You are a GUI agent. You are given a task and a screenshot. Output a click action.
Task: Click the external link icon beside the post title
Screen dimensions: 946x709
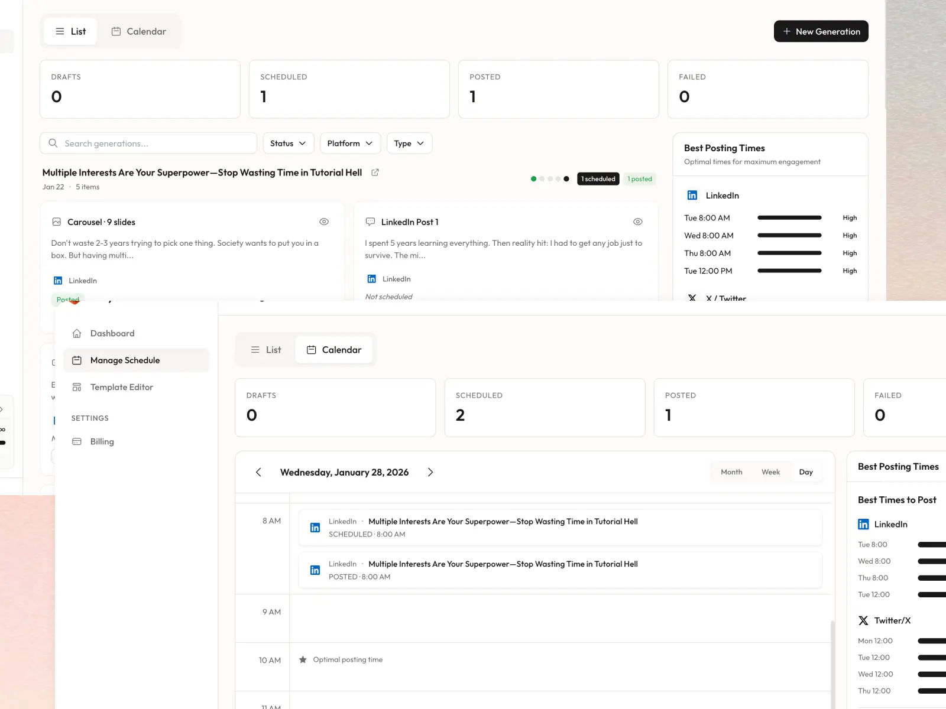(x=375, y=173)
